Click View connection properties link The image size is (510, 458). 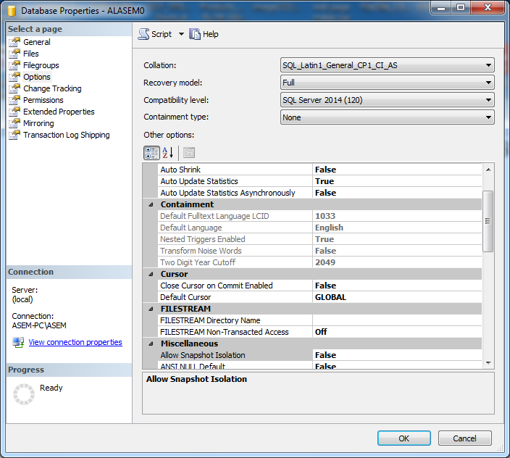(75, 342)
